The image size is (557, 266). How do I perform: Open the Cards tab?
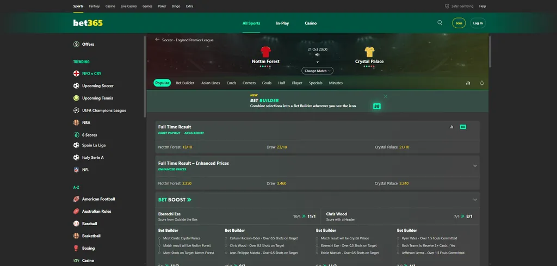pos(231,83)
